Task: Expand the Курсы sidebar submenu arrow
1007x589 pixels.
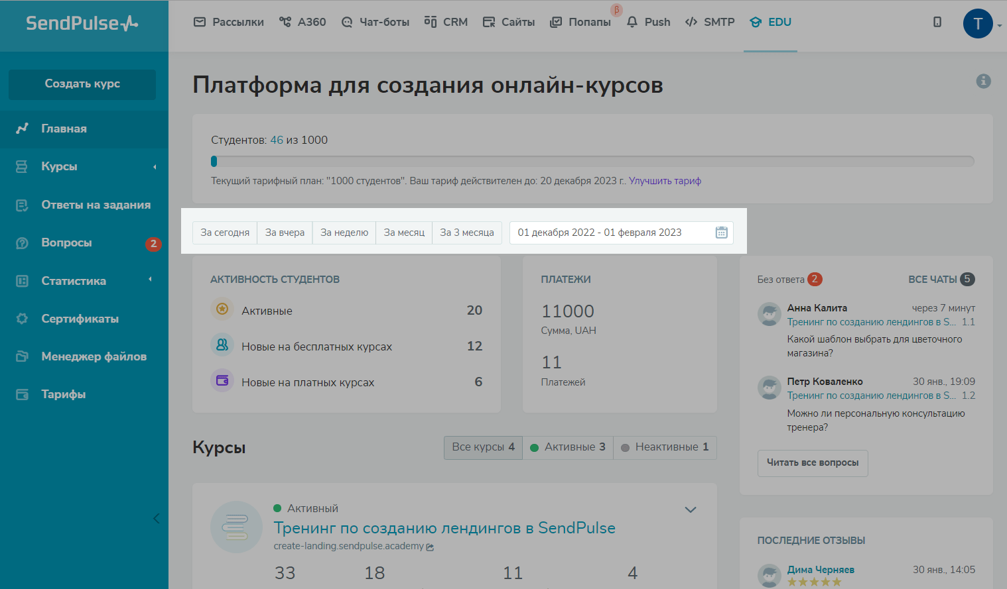Action: pos(155,166)
